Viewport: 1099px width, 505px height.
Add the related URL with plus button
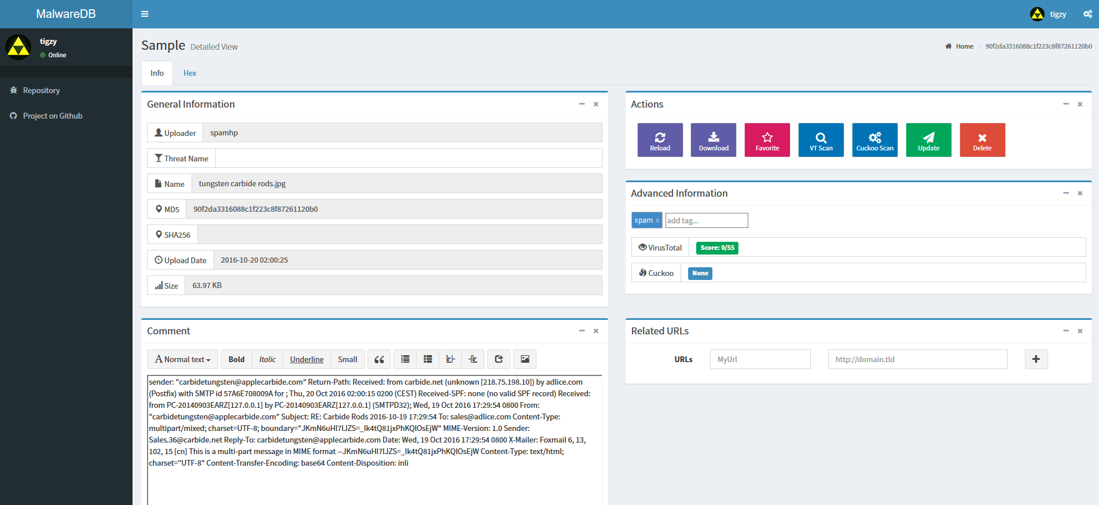point(1036,359)
